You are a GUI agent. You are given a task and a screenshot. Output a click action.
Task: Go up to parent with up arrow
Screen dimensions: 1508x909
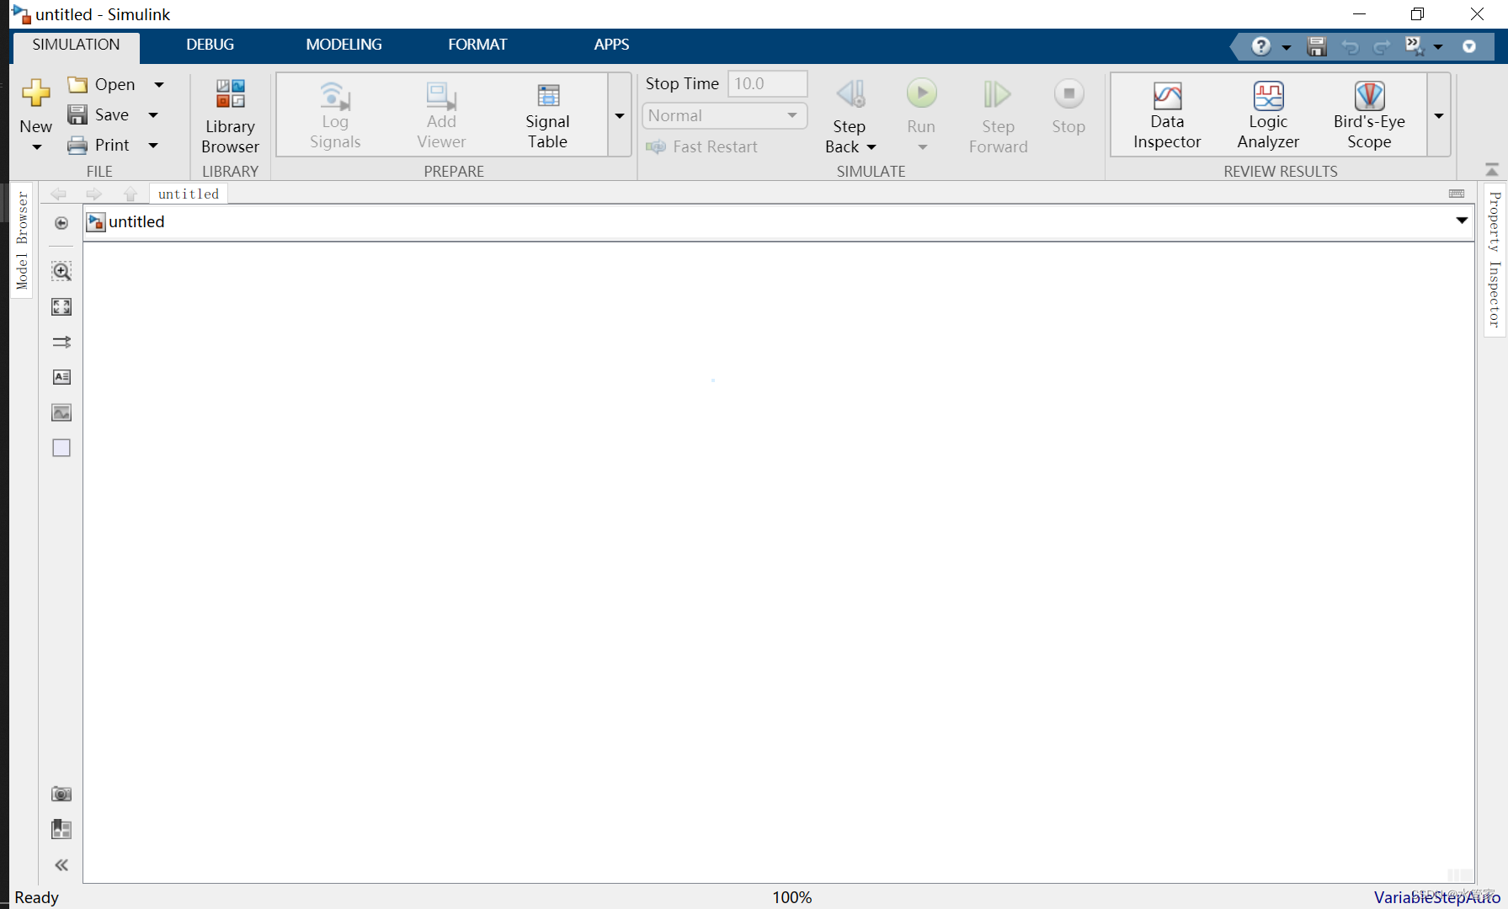131,194
